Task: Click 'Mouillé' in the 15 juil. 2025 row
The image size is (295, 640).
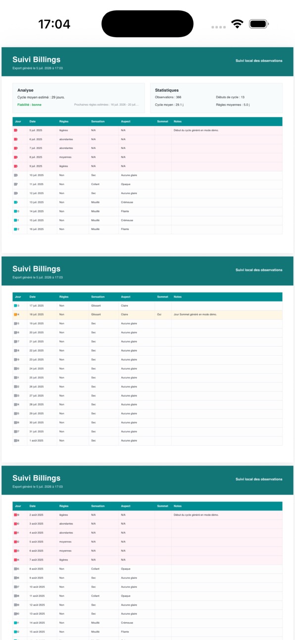Action: tap(95, 220)
